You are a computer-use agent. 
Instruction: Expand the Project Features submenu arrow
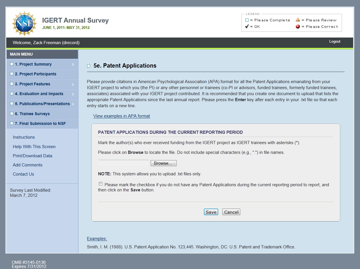[73, 84]
